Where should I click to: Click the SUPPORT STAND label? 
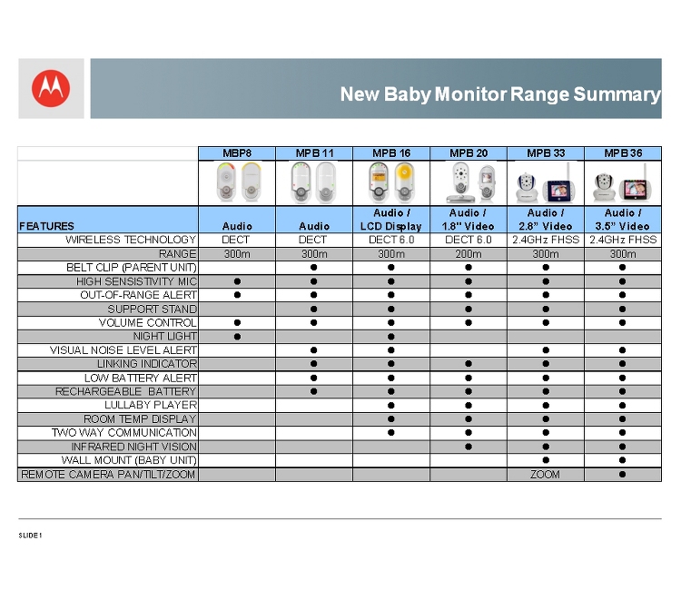(x=152, y=310)
